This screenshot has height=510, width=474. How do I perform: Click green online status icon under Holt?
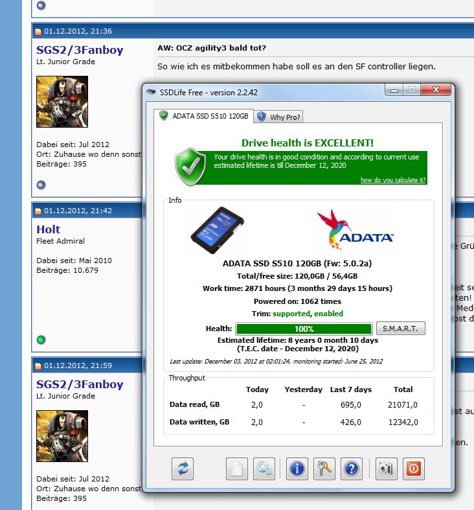tap(41, 340)
